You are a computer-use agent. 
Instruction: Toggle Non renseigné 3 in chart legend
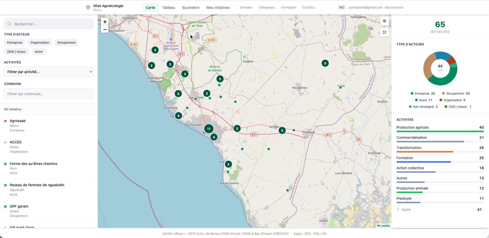tap(423, 107)
